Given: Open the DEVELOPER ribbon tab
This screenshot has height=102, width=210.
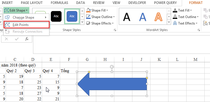Looking at the screenshot, I should click(x=137, y=3).
